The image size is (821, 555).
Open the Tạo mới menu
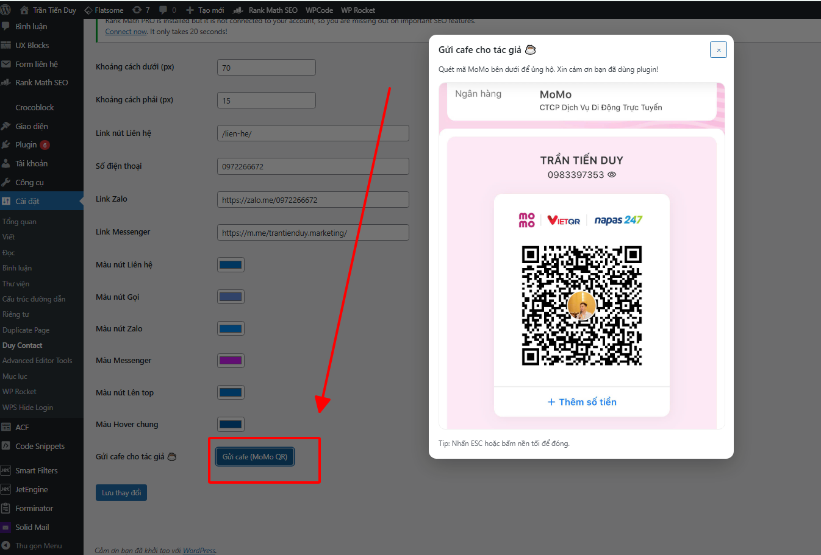click(x=205, y=10)
